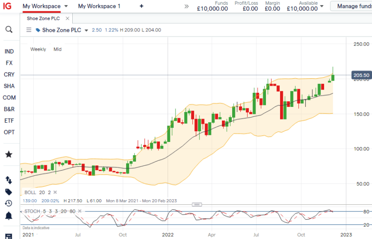Viewport: 372px width, 239px height.
Task: Open B&R bonds and rates category
Action: (9, 109)
